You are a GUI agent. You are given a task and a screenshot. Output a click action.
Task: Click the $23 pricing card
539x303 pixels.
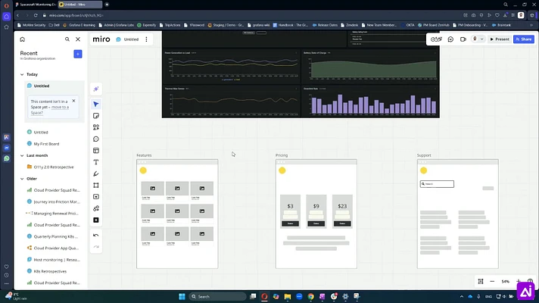[x=342, y=211]
